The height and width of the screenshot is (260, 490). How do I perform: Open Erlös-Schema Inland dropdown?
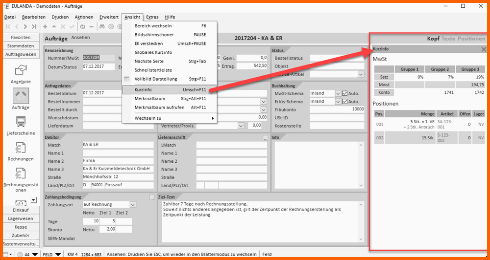point(338,101)
